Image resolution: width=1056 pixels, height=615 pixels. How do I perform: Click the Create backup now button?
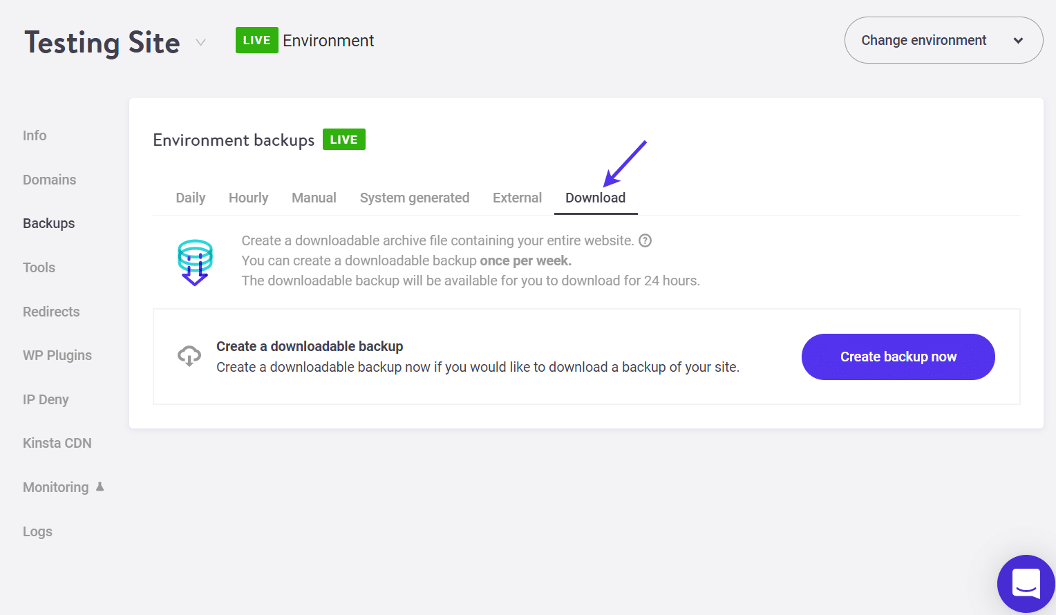click(x=898, y=357)
